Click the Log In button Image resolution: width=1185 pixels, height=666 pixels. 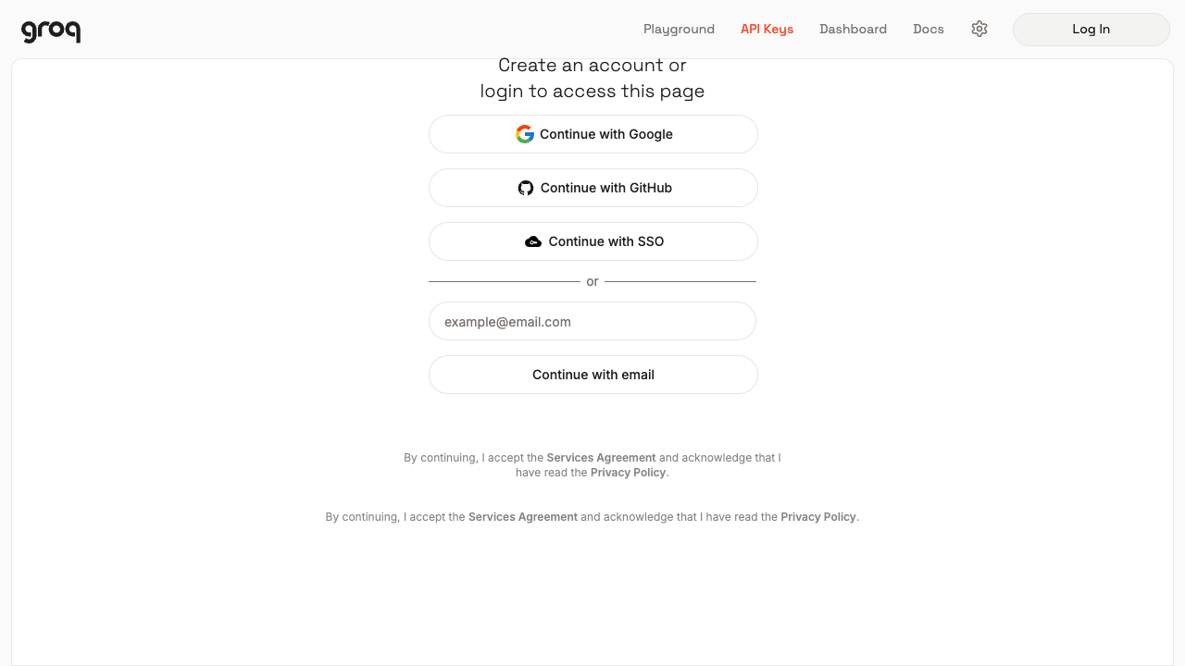pyautogui.click(x=1091, y=30)
